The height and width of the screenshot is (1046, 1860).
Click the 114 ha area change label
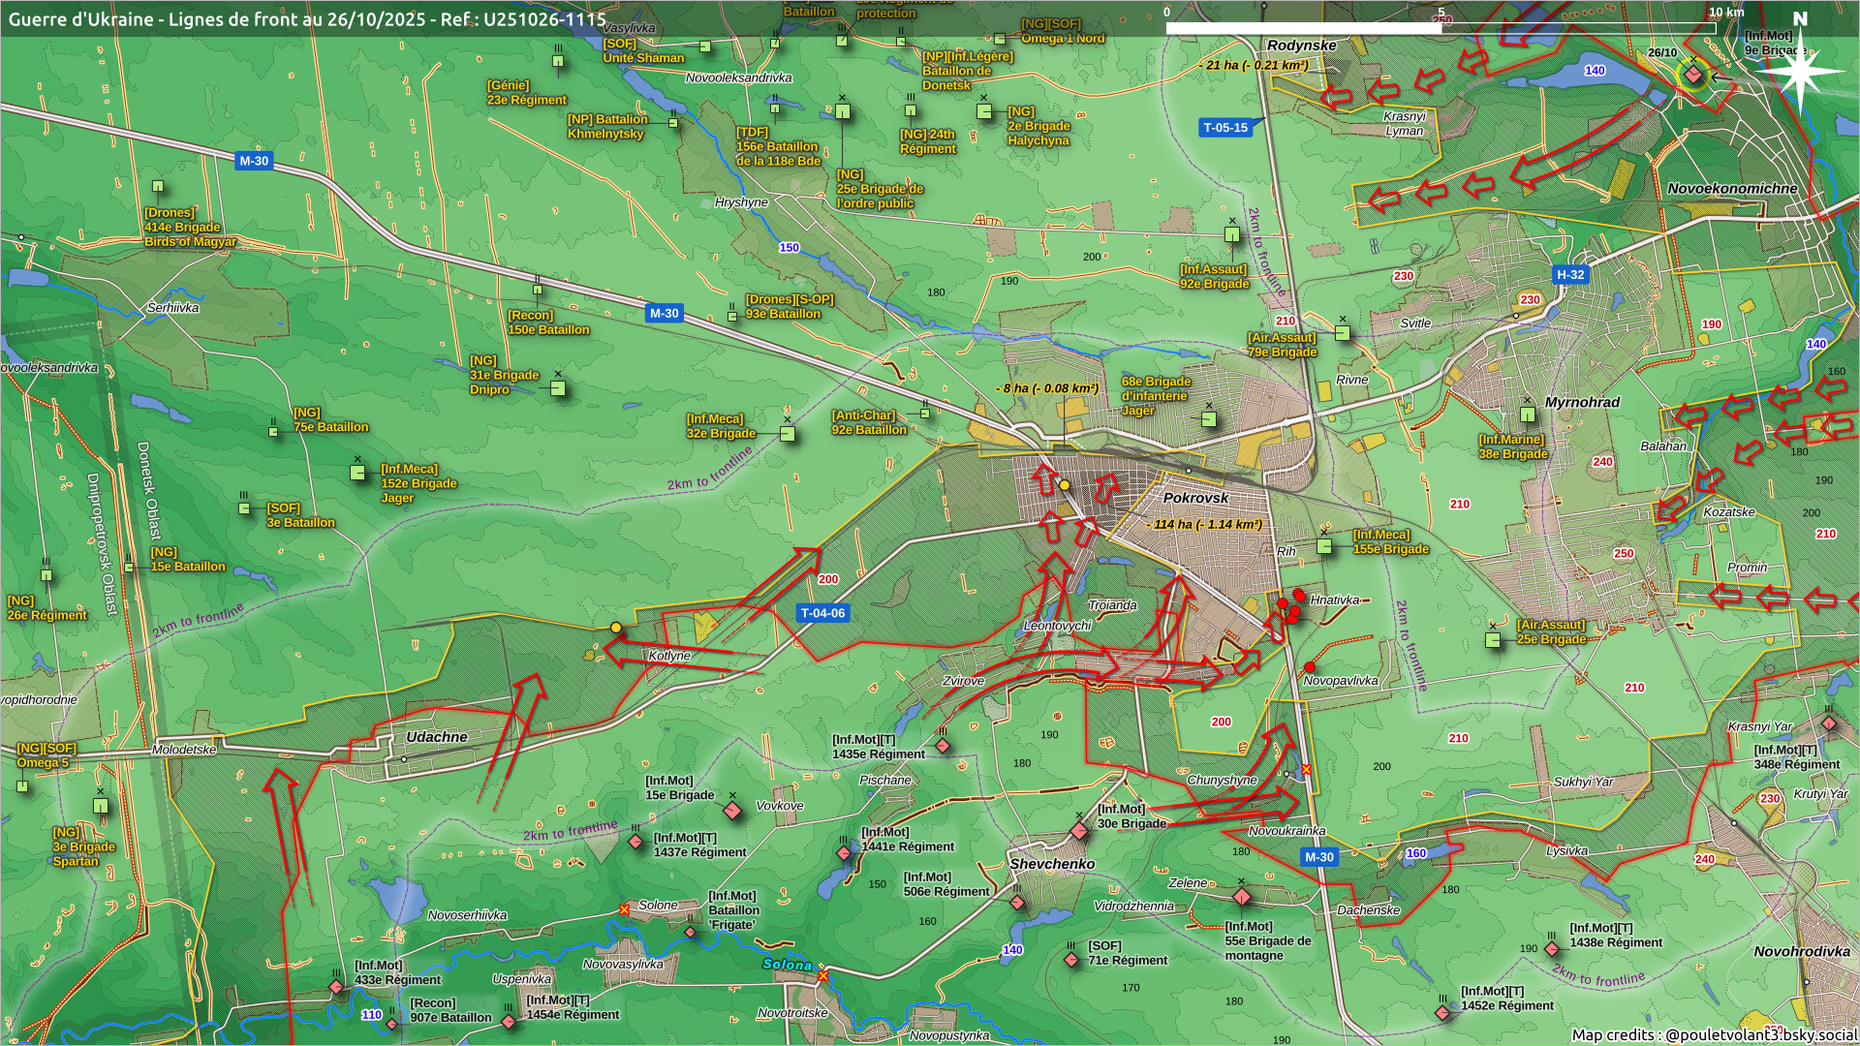click(x=1206, y=524)
